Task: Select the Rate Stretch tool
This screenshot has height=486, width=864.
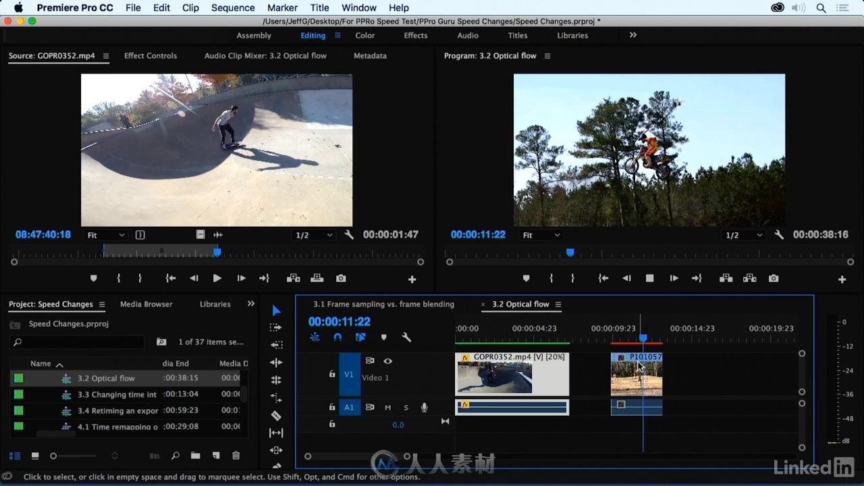Action: 276,398
